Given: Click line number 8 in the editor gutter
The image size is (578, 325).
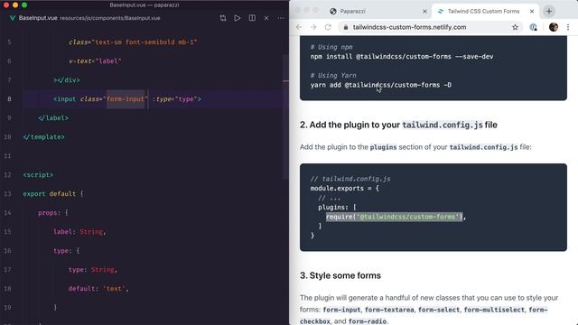Looking at the screenshot, I should point(9,98).
